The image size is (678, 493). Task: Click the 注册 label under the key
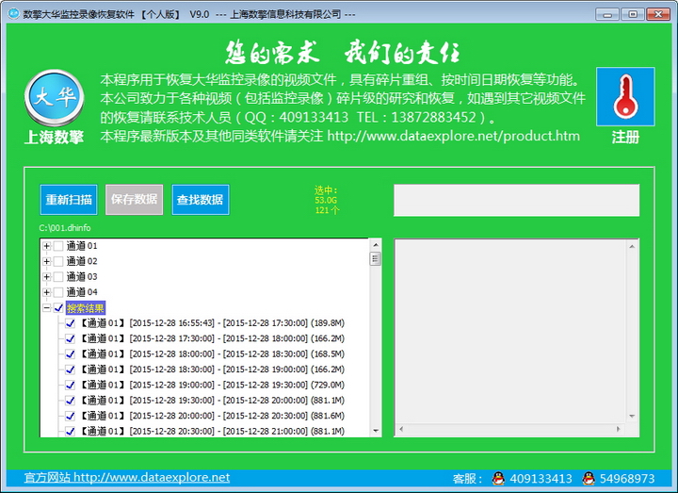click(x=625, y=138)
